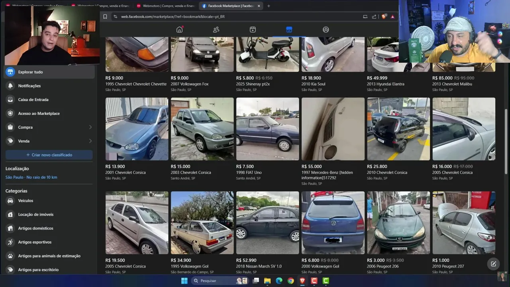Open site settings icon in address bar
Image resolution: width=510 pixels, height=287 pixels.
coord(115,16)
